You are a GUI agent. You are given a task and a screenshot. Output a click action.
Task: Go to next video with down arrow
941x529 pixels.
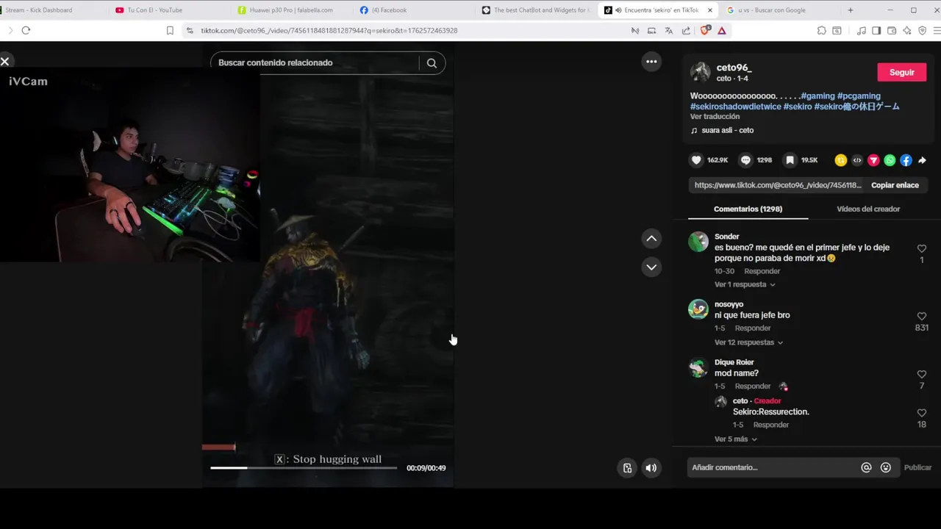pos(651,267)
